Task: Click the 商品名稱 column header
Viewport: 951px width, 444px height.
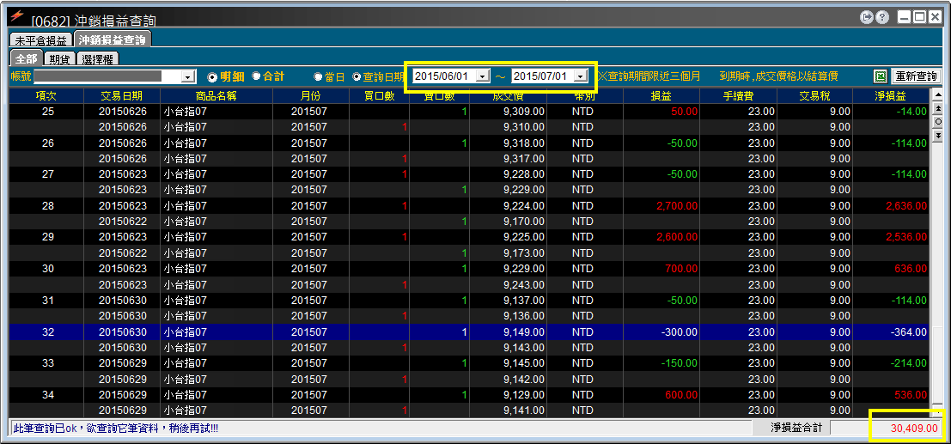Action: click(216, 96)
